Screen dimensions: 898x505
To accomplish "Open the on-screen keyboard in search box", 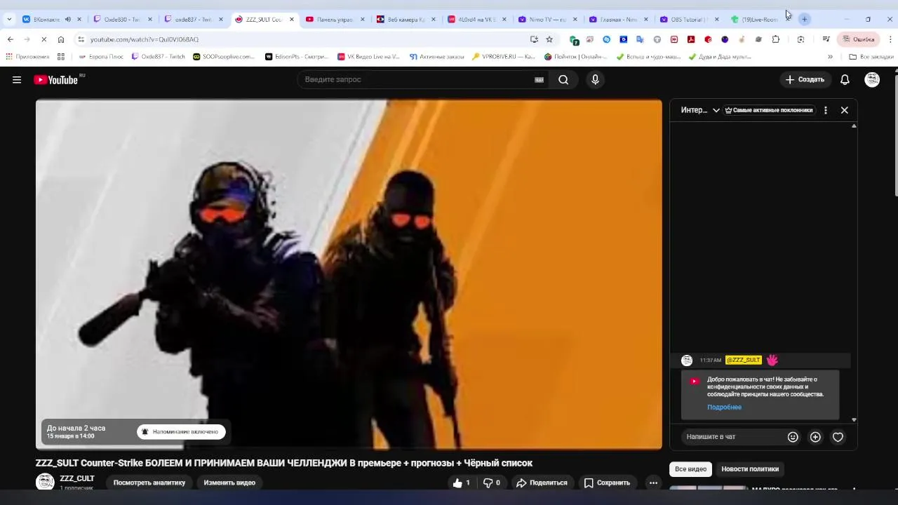I will [539, 80].
